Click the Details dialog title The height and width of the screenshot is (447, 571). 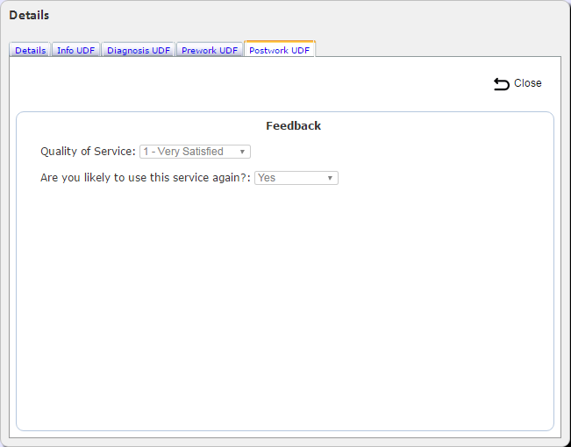pyautogui.click(x=29, y=15)
